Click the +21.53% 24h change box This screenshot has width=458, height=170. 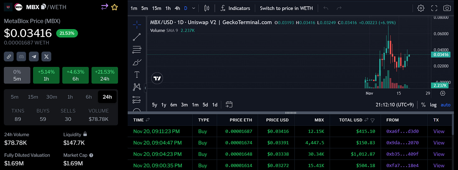105,75
